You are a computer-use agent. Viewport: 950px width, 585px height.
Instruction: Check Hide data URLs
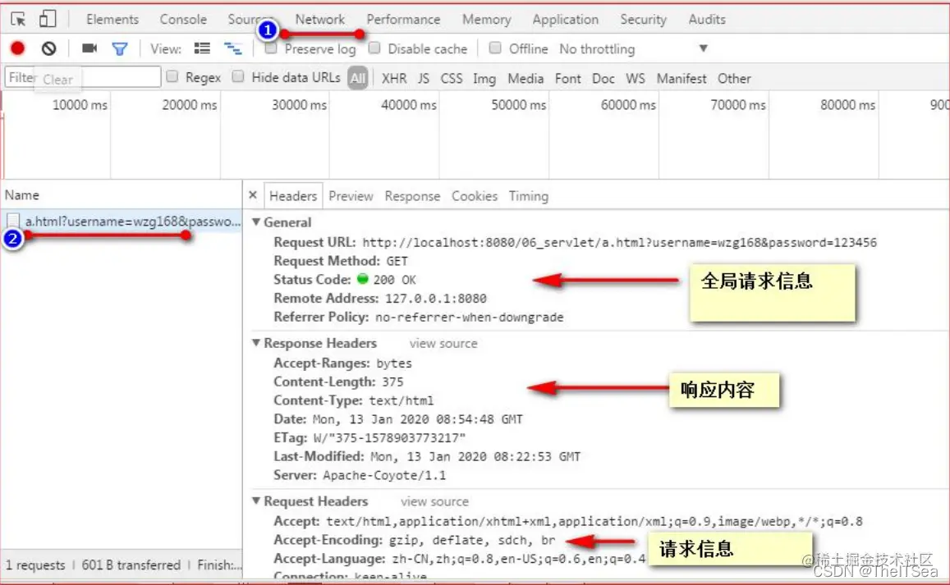tap(238, 76)
